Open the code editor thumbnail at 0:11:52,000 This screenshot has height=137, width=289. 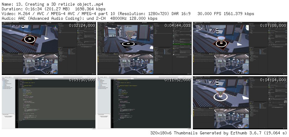click(x=144, y=102)
